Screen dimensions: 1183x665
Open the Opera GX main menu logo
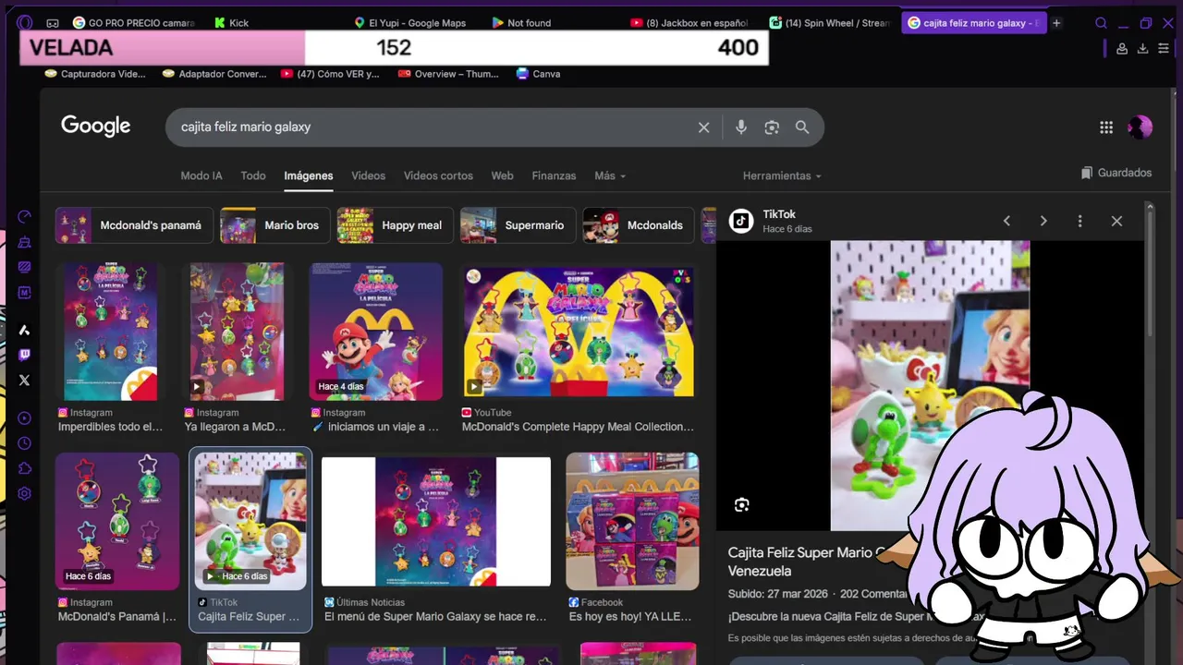click(25, 23)
